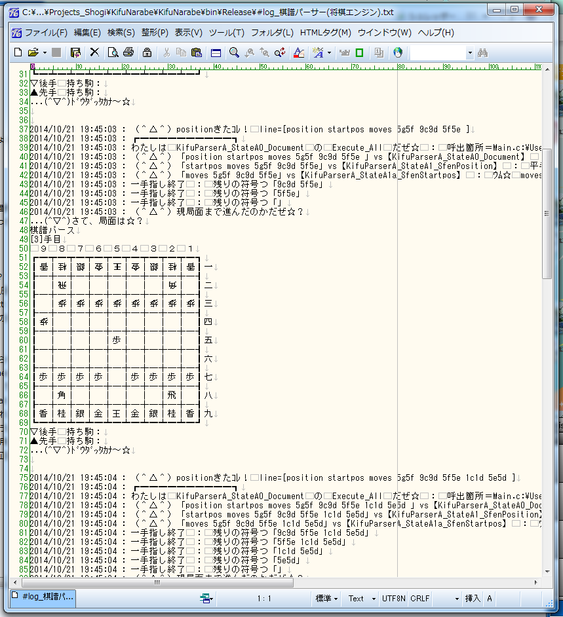
Task: Click the vertical scrollbar down arrow
Action: (547, 571)
